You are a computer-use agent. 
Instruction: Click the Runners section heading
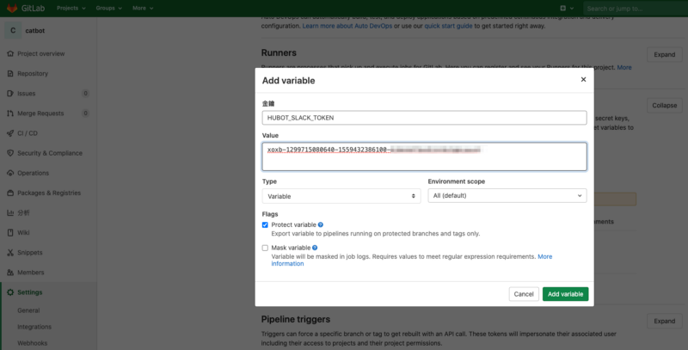(279, 52)
